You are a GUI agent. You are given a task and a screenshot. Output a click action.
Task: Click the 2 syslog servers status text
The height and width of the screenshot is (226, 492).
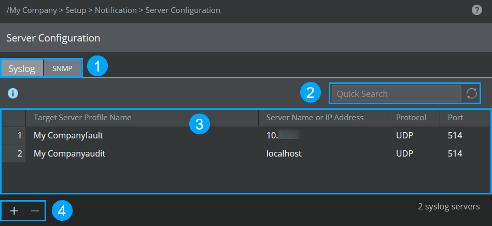tap(449, 206)
